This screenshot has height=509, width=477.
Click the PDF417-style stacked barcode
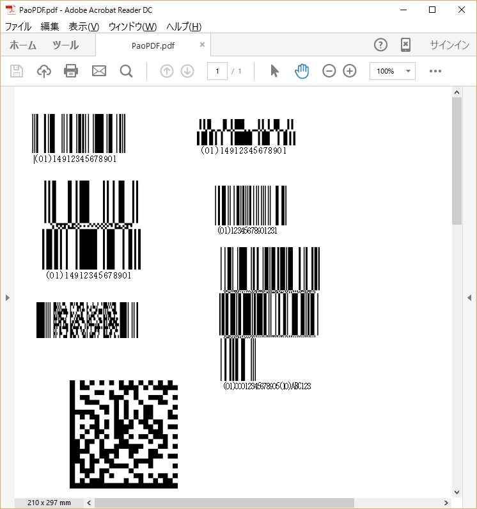(x=87, y=320)
